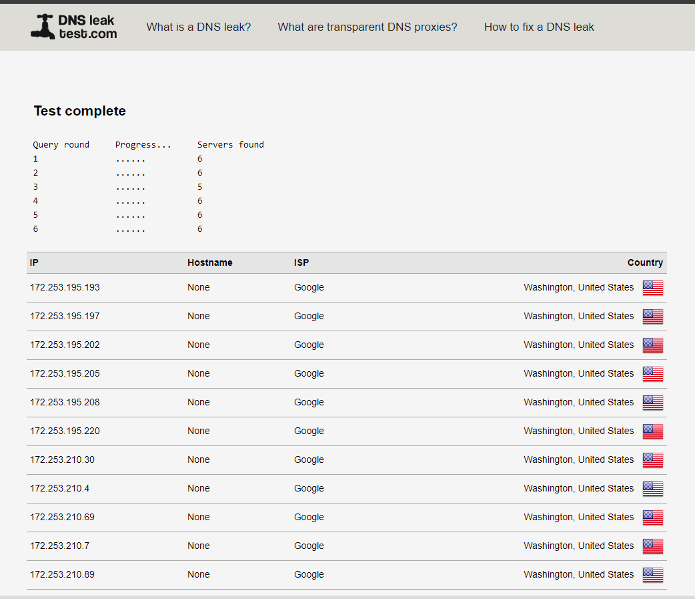Click the 'Query round' label
This screenshot has height=599, width=695.
(x=61, y=145)
